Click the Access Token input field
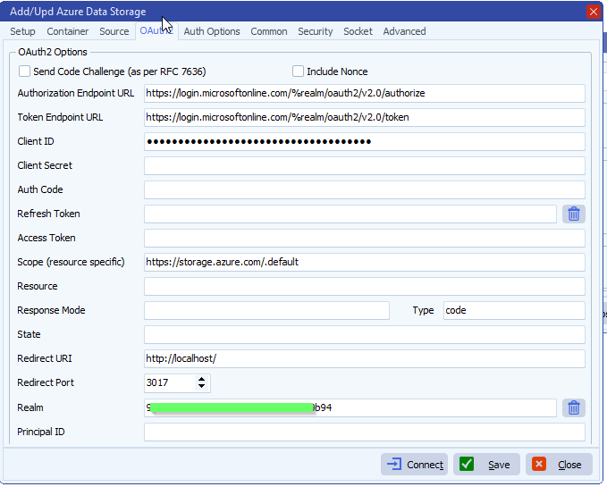 click(x=364, y=238)
